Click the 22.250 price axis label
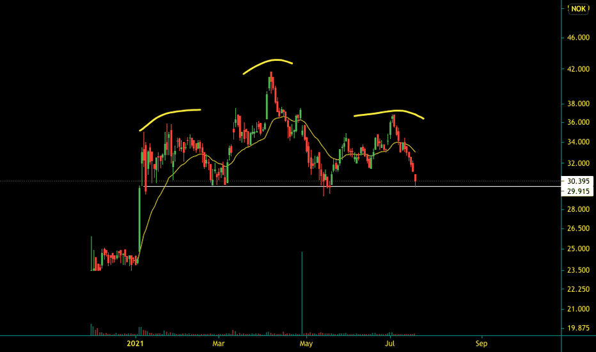Viewport: 596px width, 352px height. (578, 289)
